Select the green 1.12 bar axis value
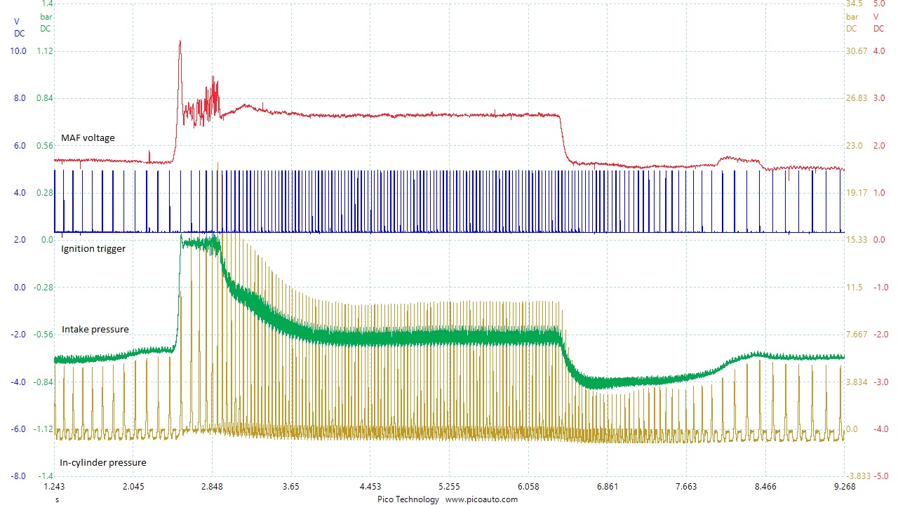Viewport: 898px width, 505px height. point(46,51)
